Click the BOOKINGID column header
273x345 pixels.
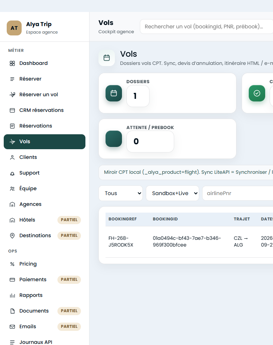pos(165,219)
